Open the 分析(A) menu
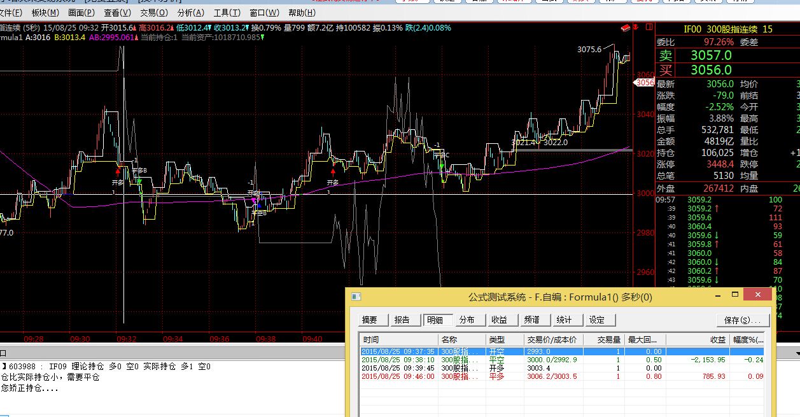The height and width of the screenshot is (417, 800). 191,13
